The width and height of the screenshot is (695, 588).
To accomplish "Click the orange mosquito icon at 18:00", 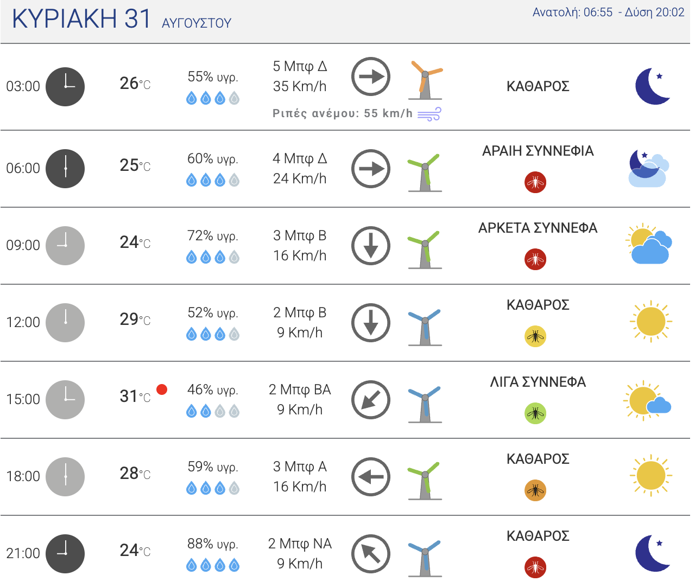I will (x=535, y=490).
